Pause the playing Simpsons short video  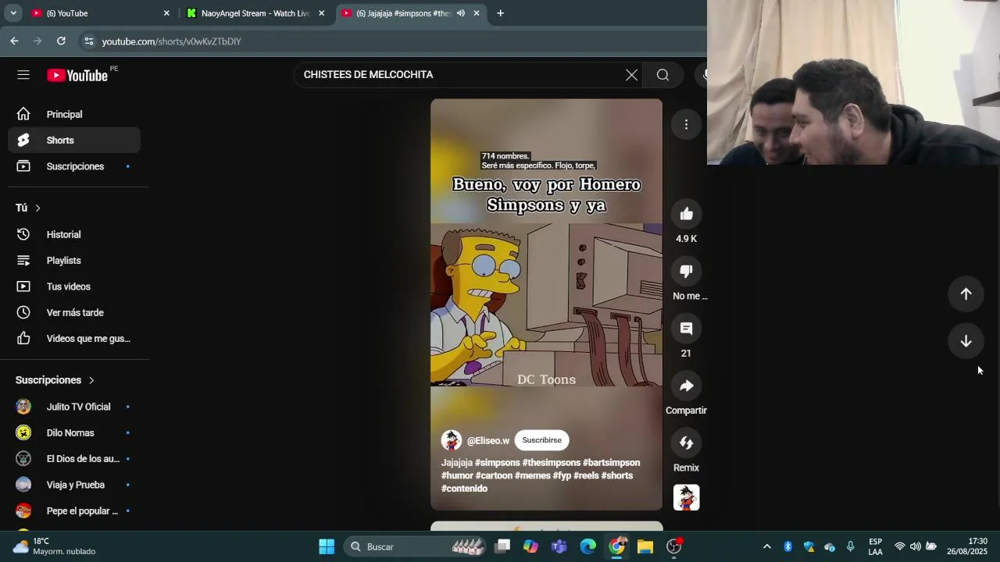(x=546, y=304)
